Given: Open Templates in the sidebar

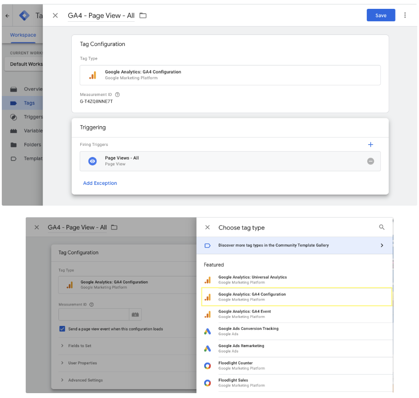Looking at the screenshot, I should point(23,158).
